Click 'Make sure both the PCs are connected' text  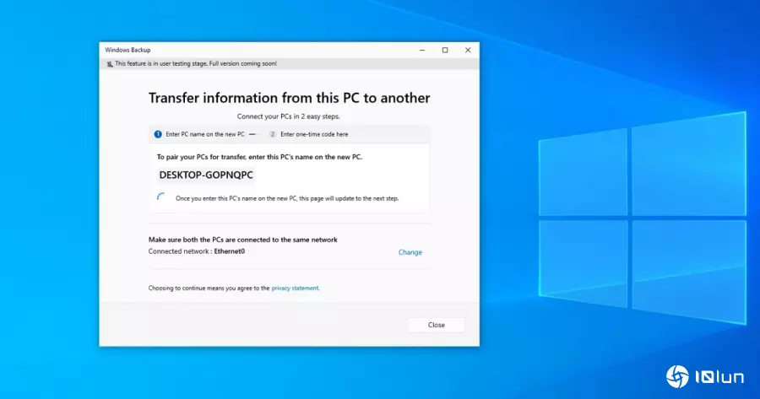pos(243,240)
